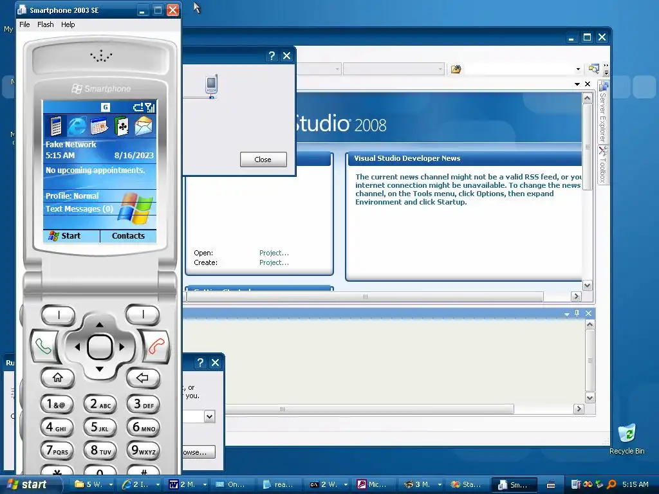The width and height of the screenshot is (659, 494).
Task: Tap the Contacts softkey on phone screen
Action: pos(128,236)
